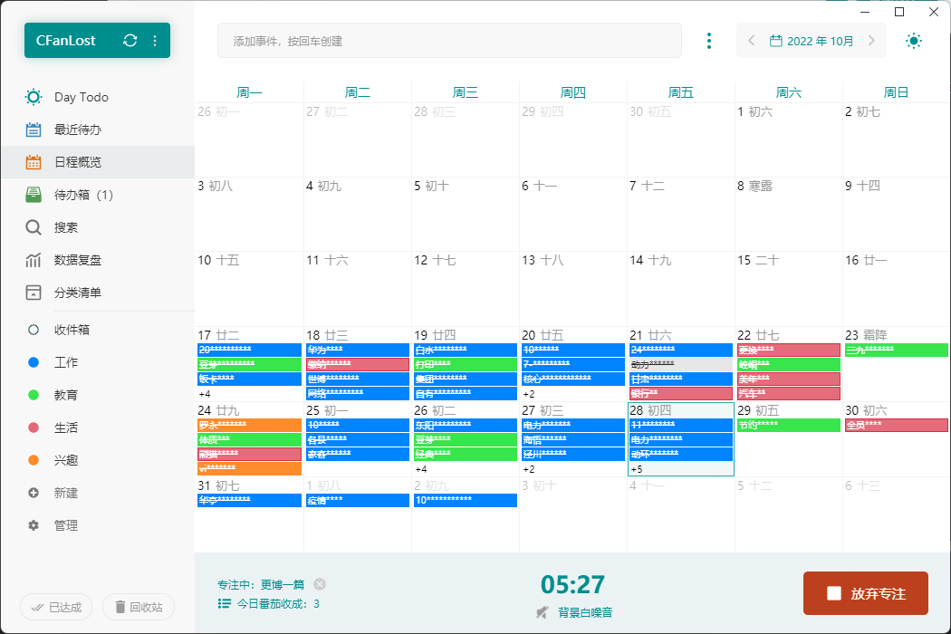Open the Day Todo view

tap(98, 97)
